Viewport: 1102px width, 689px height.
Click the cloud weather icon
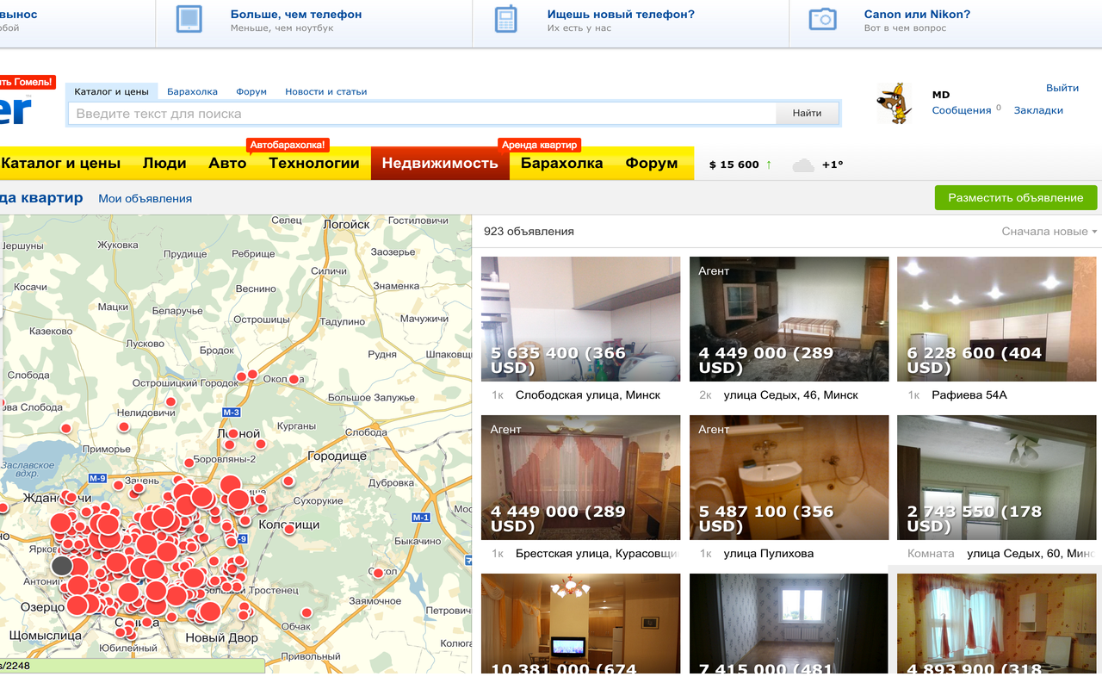(803, 165)
